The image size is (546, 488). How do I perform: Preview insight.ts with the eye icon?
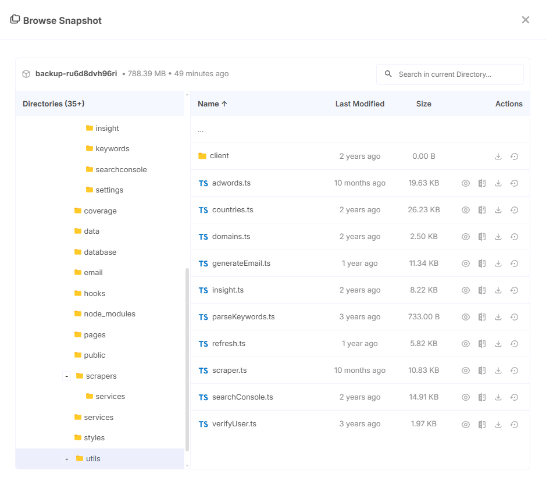[466, 290]
